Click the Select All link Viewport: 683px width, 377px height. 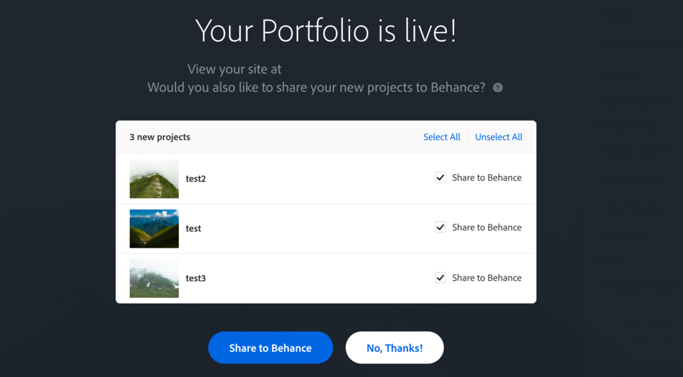(x=442, y=137)
